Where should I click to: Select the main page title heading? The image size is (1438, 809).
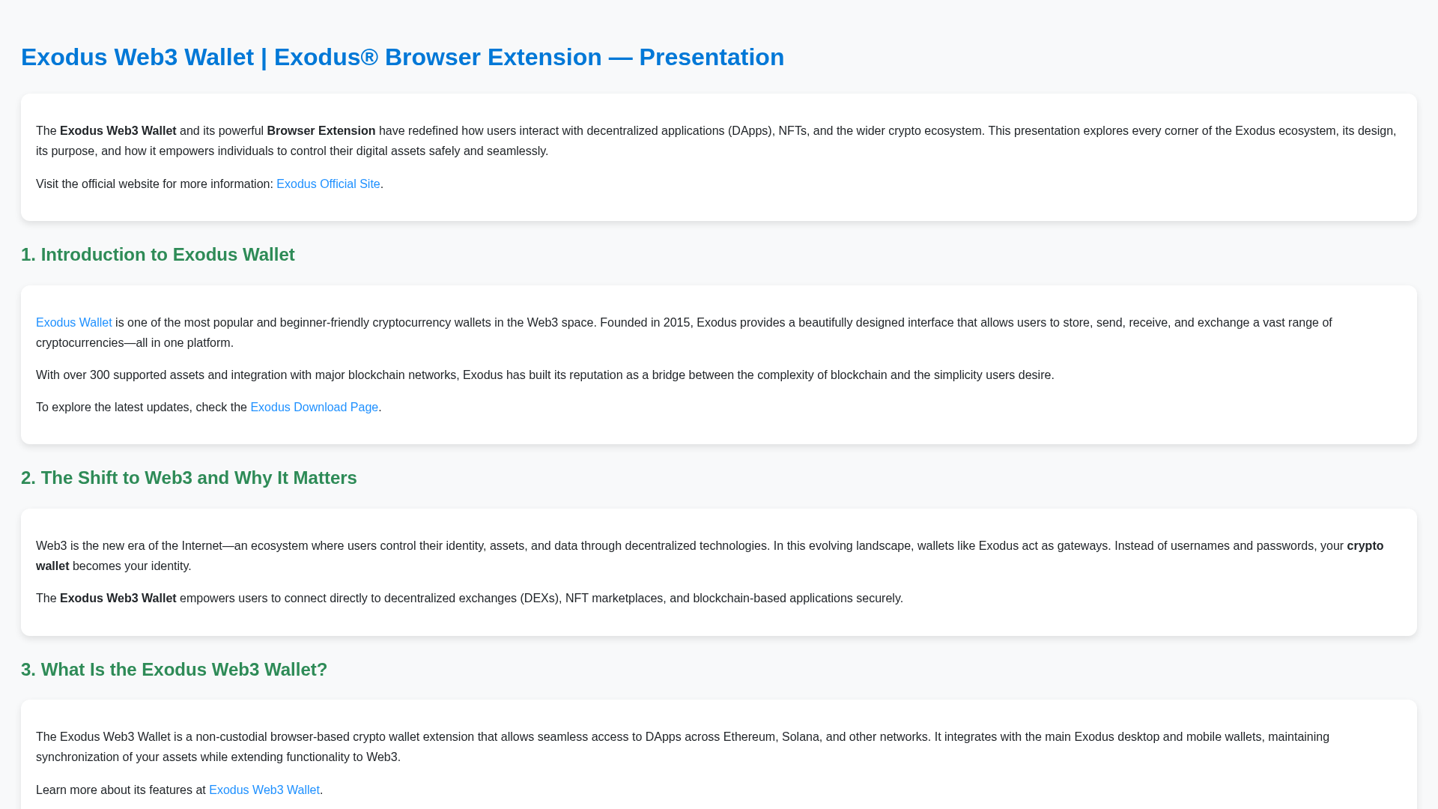[402, 57]
